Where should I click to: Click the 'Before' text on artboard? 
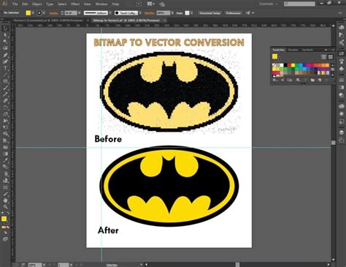(x=108, y=139)
